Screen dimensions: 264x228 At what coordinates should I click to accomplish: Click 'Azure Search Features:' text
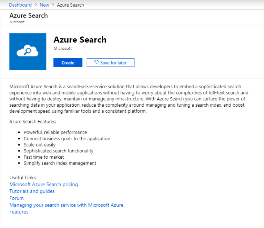tap(33, 122)
